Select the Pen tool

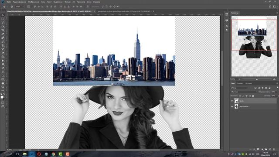coord(3,68)
